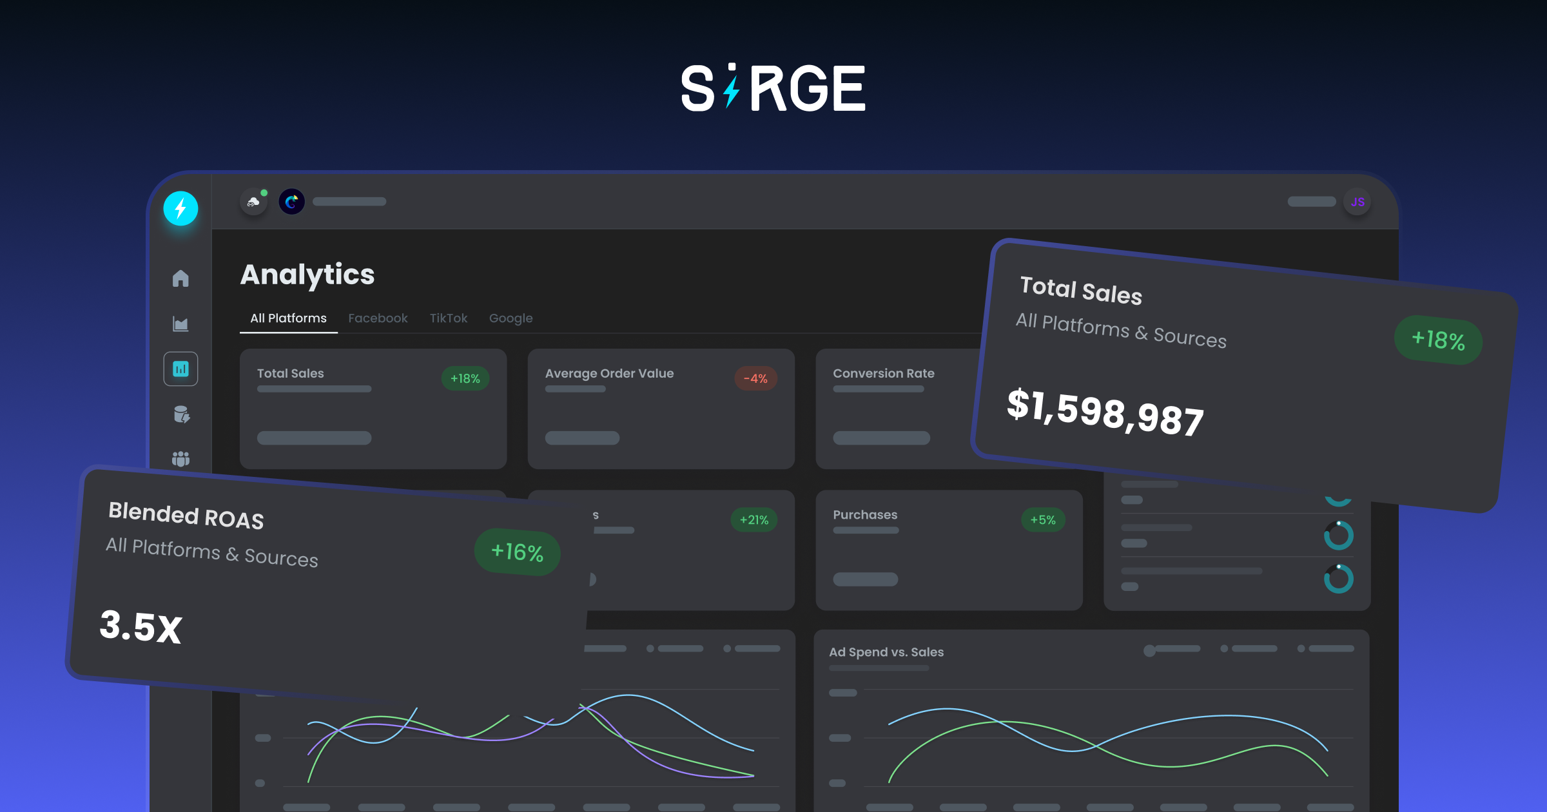Open the Conversion Rate metric card

coord(896,409)
